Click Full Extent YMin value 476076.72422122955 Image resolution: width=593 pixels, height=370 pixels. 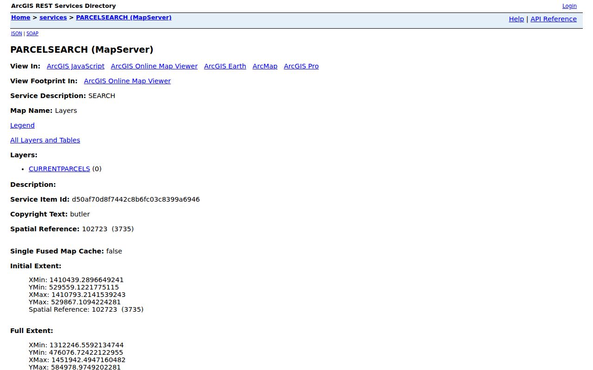pyautogui.click(x=86, y=352)
